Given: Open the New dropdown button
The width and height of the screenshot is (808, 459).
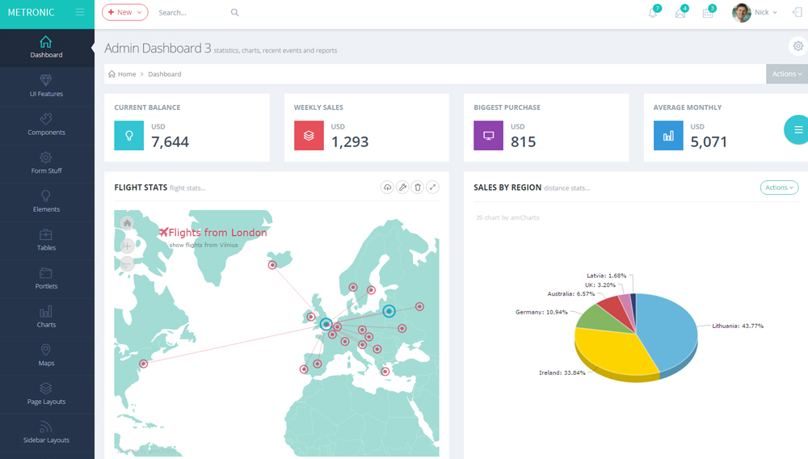Looking at the screenshot, I should (124, 12).
